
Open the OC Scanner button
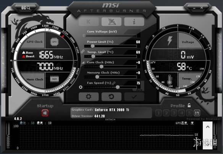tap(26, 8)
